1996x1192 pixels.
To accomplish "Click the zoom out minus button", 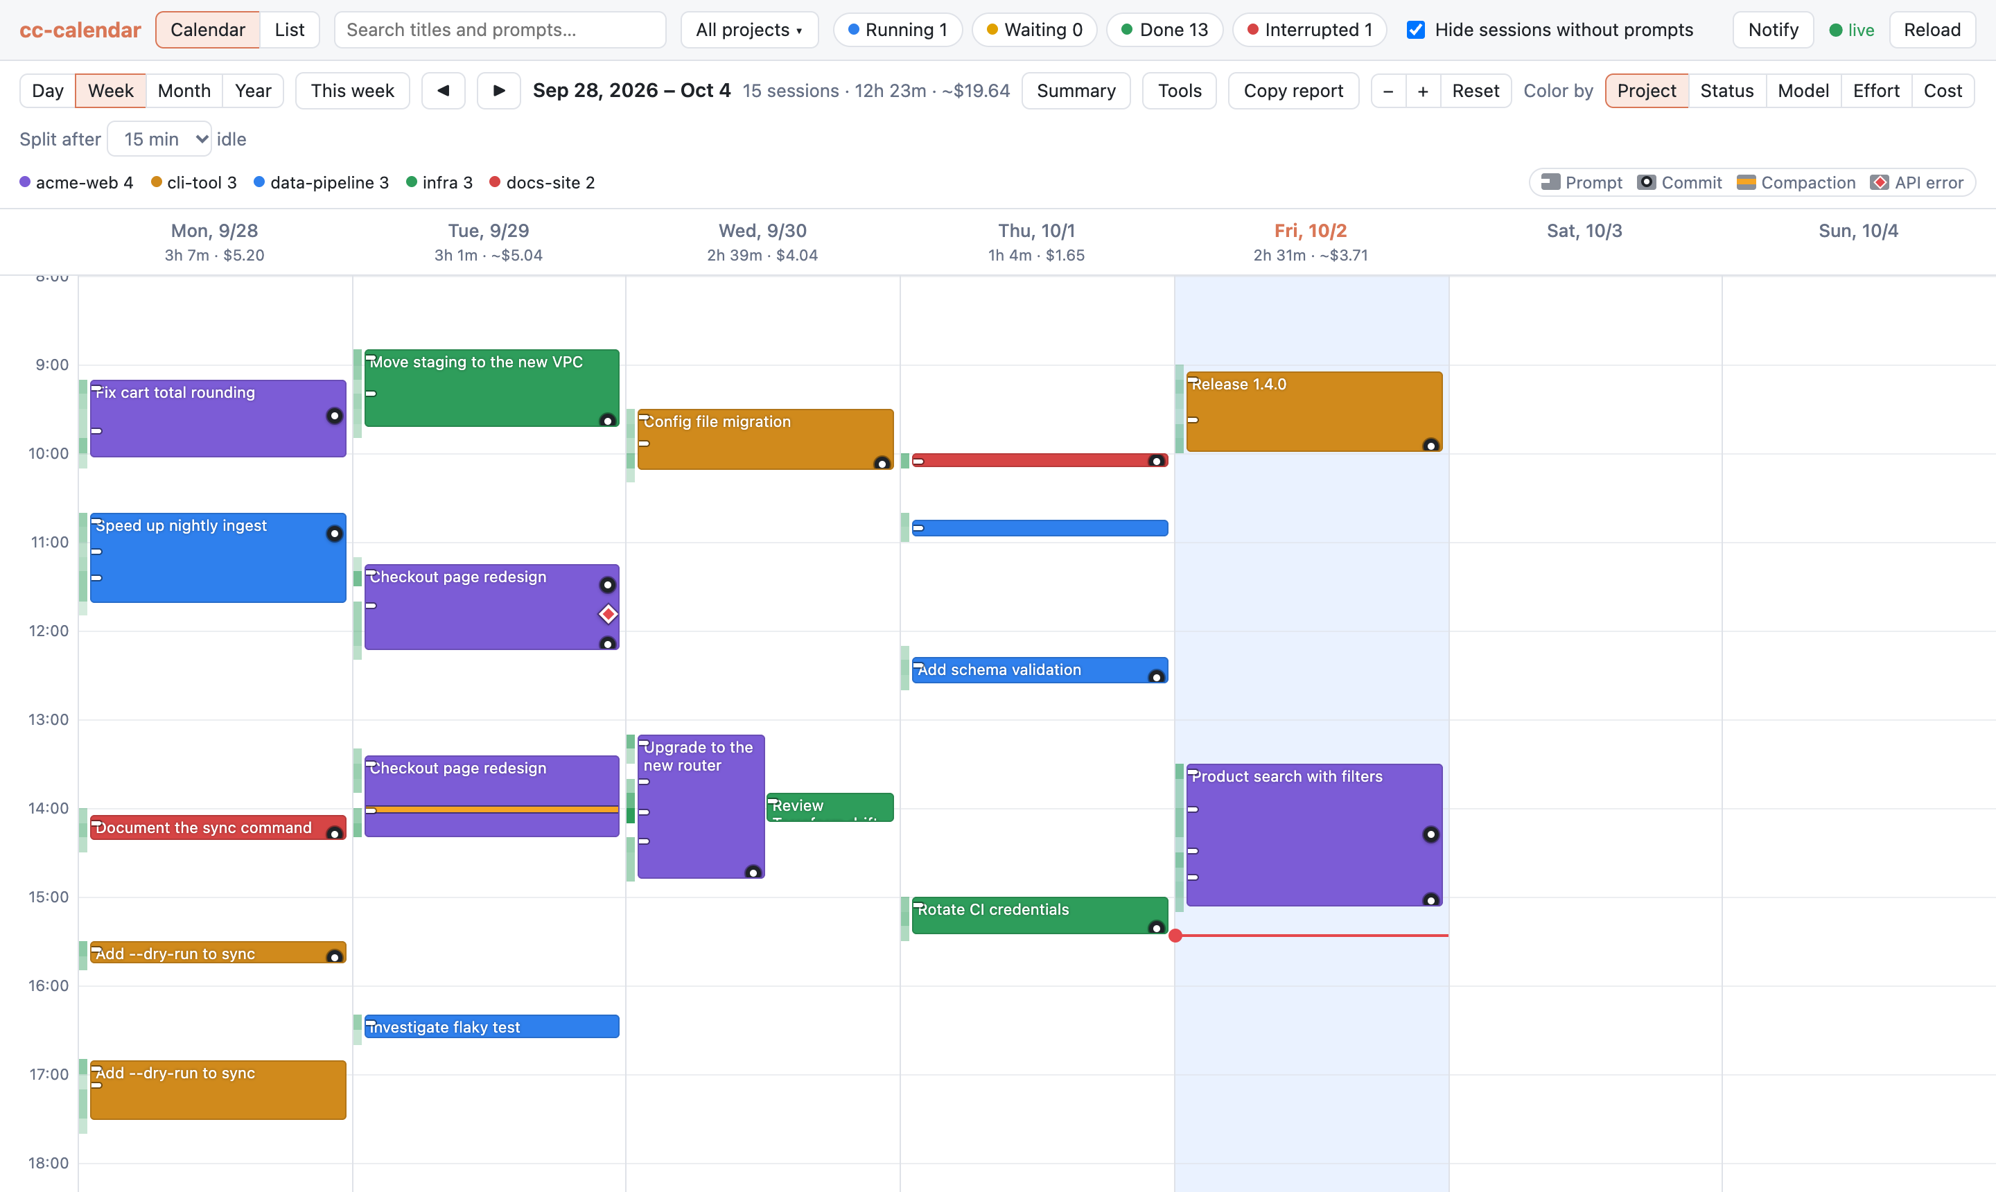I will click(1388, 91).
